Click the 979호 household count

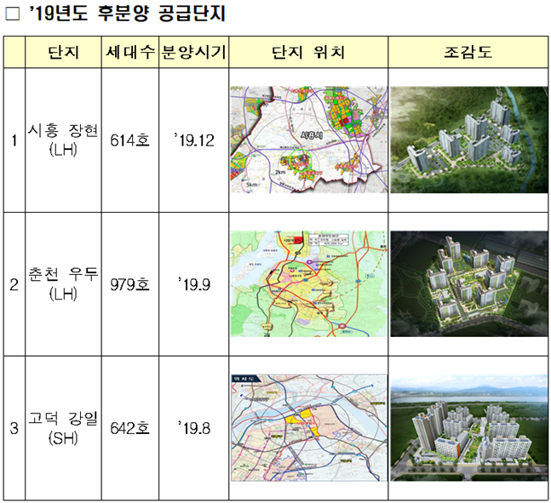pyautogui.click(x=130, y=284)
